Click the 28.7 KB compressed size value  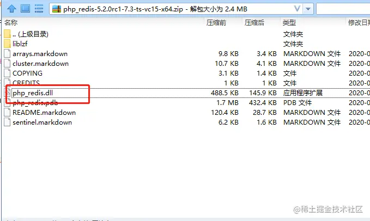point(265,113)
